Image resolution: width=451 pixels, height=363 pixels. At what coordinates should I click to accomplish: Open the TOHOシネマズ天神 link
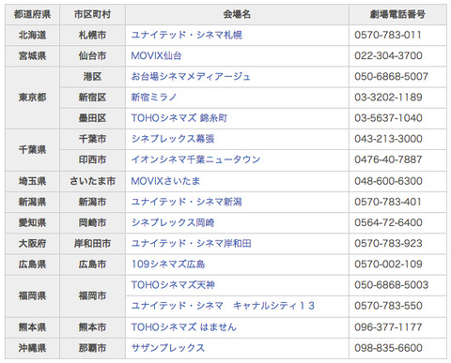click(x=173, y=285)
